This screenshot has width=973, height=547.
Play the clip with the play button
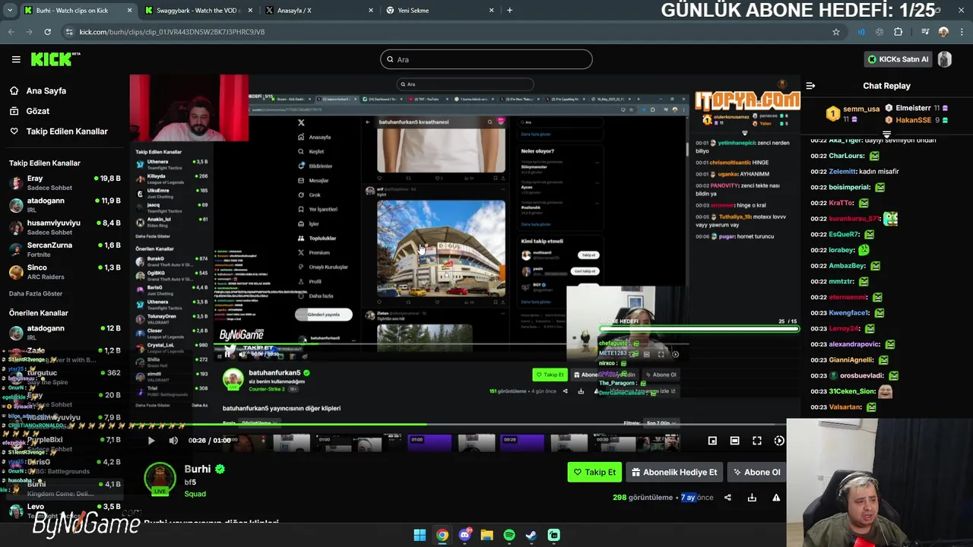coord(151,441)
